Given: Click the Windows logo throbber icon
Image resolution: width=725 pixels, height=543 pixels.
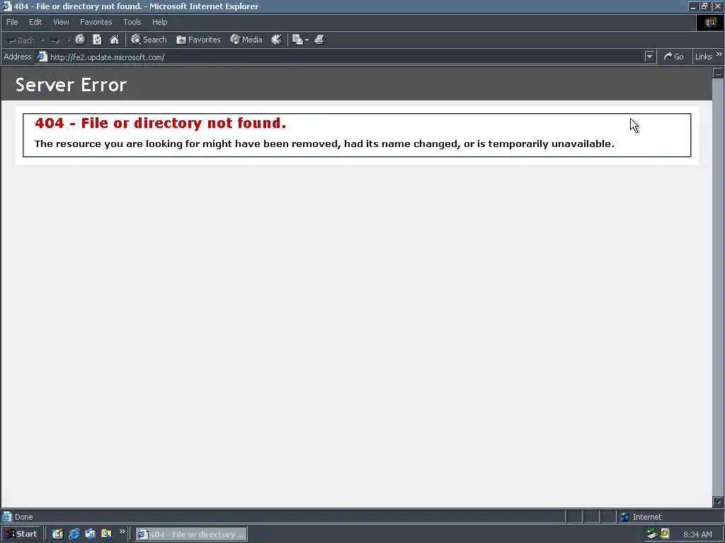Looking at the screenshot, I should [x=710, y=22].
